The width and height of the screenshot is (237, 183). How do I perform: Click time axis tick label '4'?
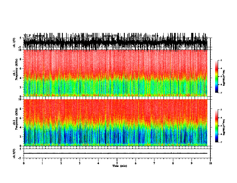click(x=98, y=163)
